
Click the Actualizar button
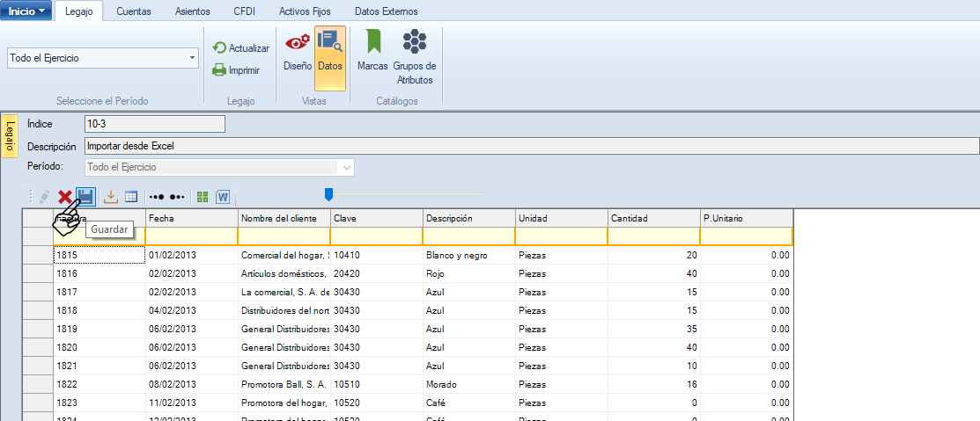point(241,48)
